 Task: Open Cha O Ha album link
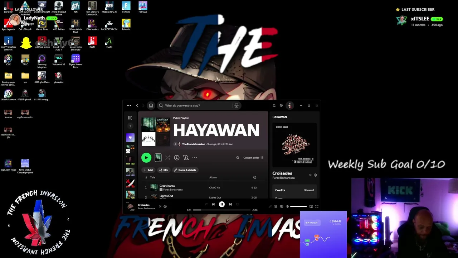tap(214, 188)
